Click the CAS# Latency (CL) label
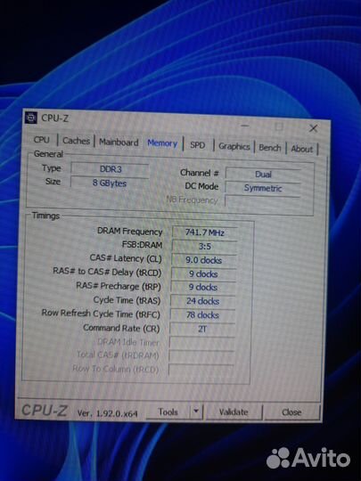 click(x=126, y=258)
